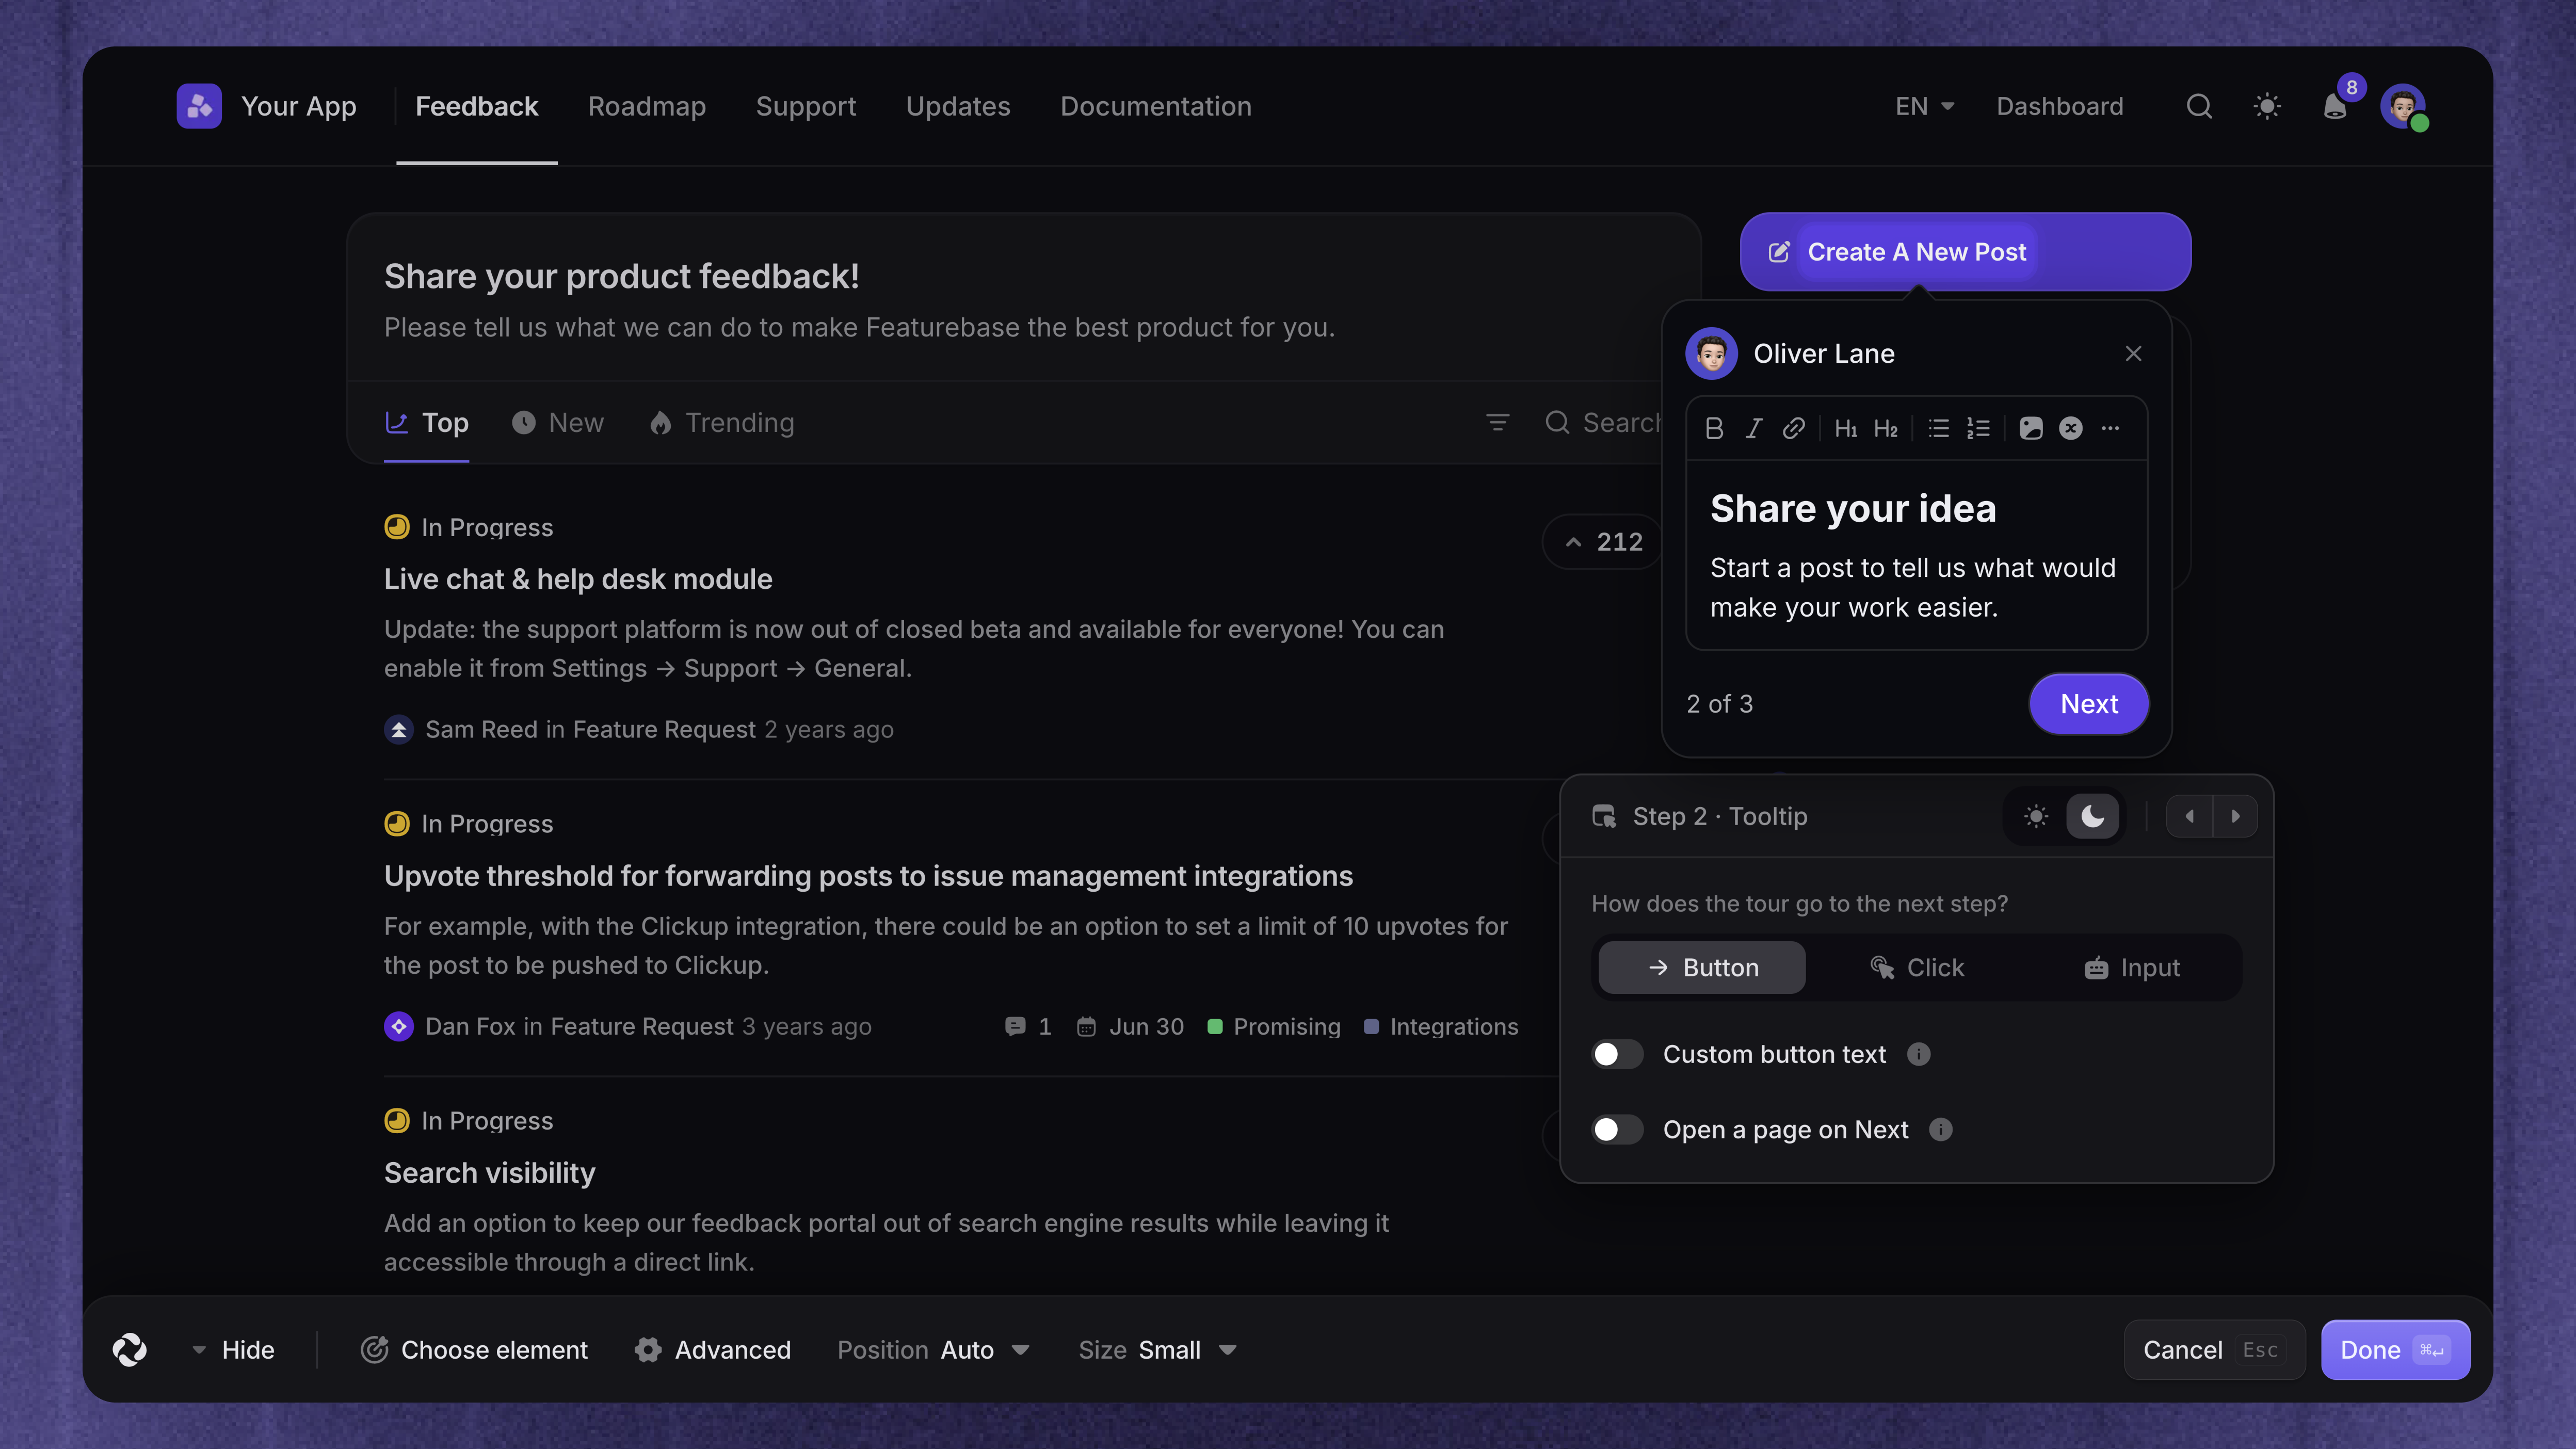This screenshot has height=1449, width=2576.
Task: Apply italic formatting in tooltip editor
Action: [1754, 428]
